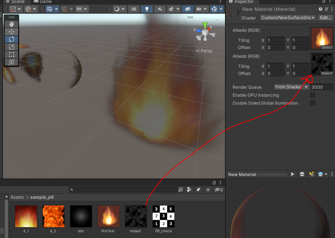This screenshot has width=335, height=238.
Task: Toggle Persp projection label
Action: pos(204,51)
